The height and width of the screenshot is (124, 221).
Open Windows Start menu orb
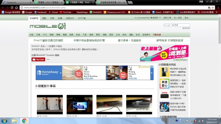4,121
